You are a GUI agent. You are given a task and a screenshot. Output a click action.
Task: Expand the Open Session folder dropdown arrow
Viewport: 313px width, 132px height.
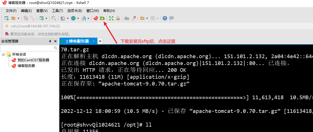(18, 18)
